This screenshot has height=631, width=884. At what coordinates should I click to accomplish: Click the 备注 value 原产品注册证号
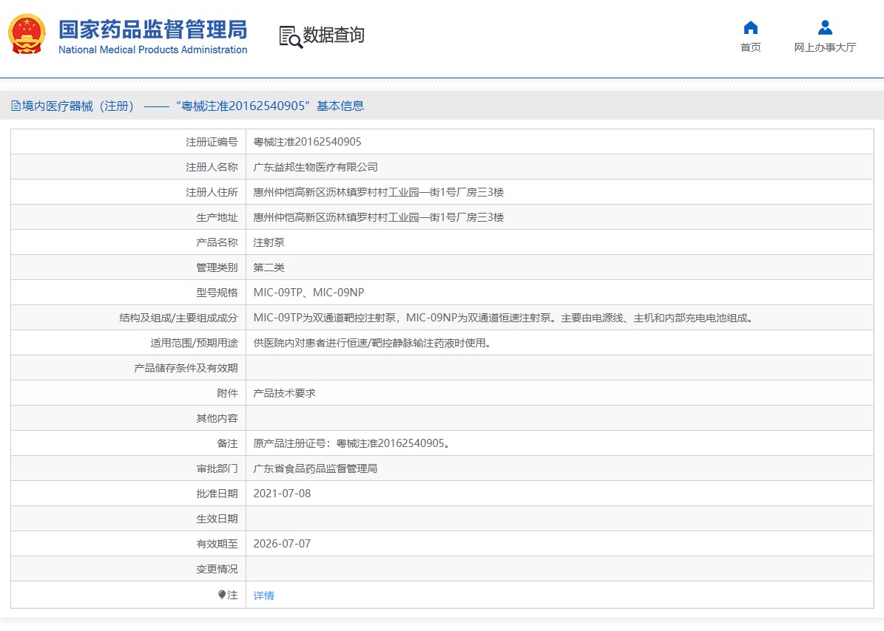[x=352, y=443]
